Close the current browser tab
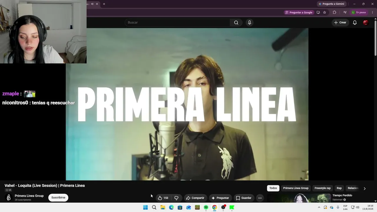377x212 pixels. [97, 4]
